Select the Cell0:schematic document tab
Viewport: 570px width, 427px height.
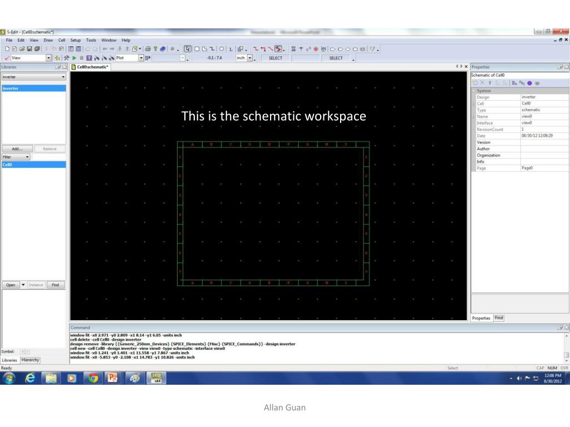click(x=91, y=67)
